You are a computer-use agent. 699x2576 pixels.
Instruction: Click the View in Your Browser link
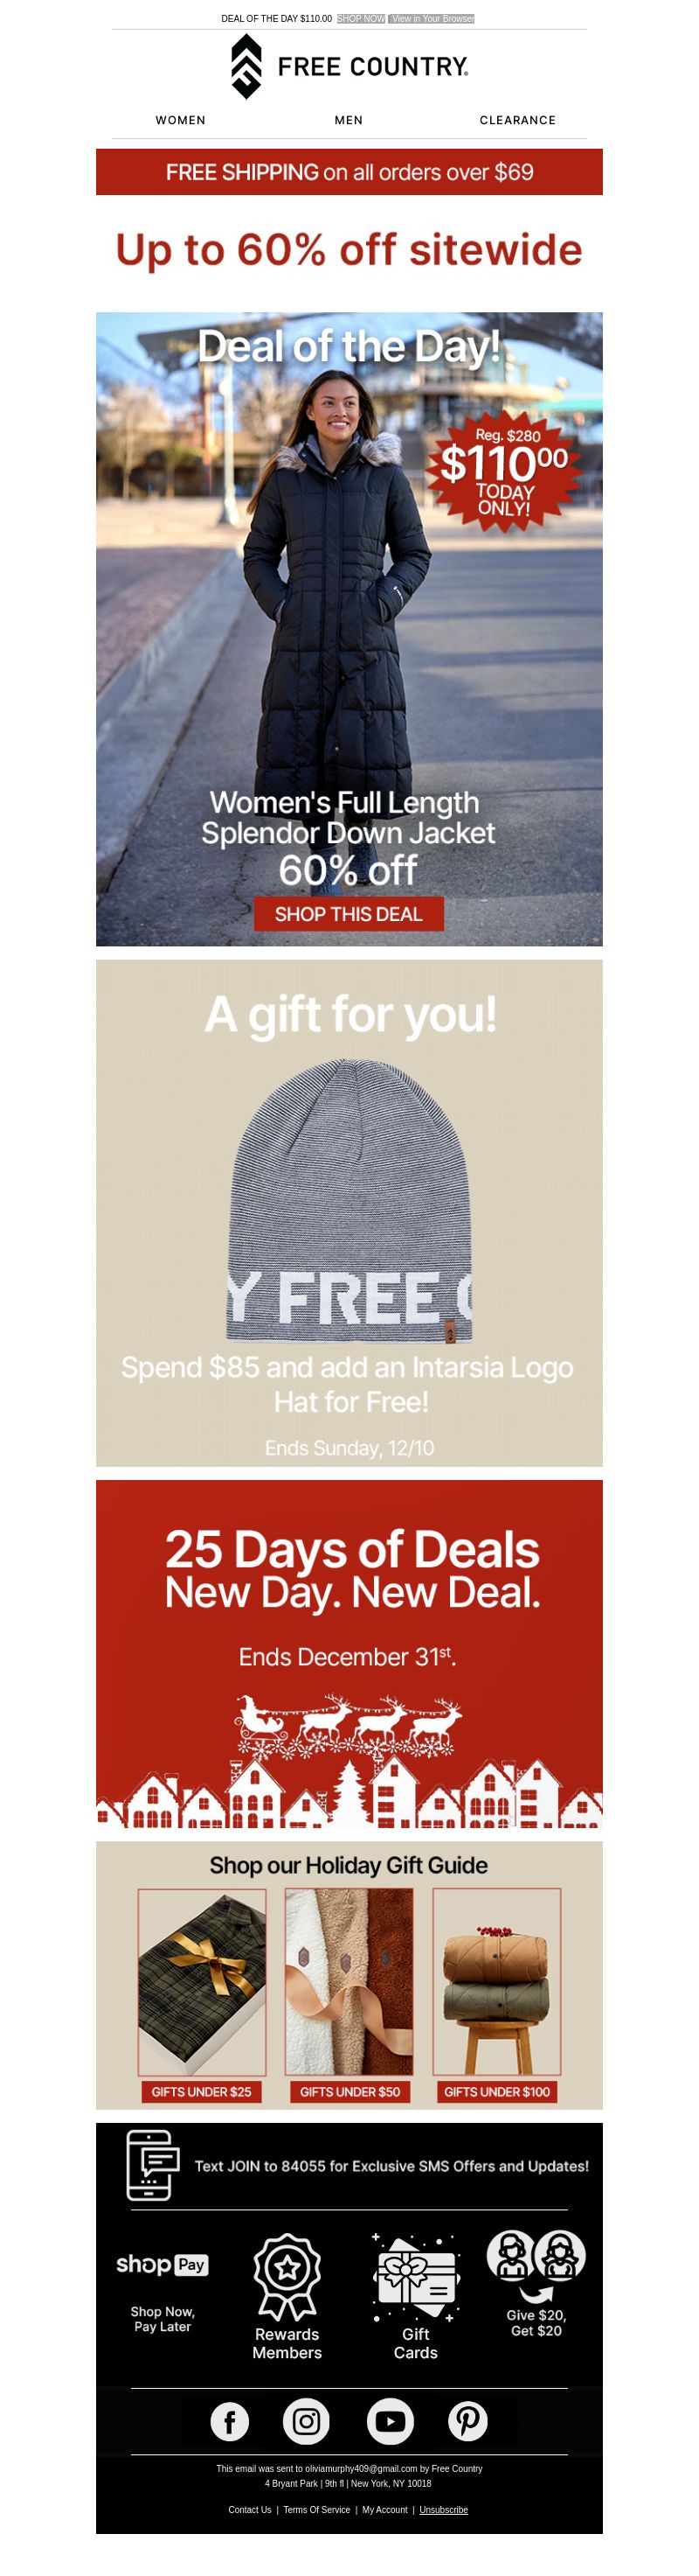432,19
